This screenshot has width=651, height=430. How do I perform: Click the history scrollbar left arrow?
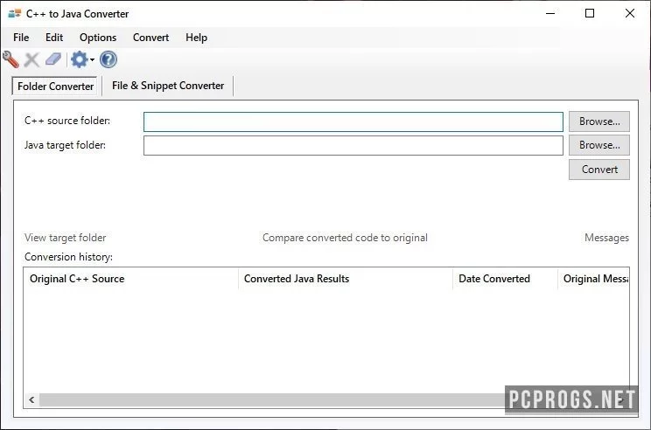click(31, 399)
